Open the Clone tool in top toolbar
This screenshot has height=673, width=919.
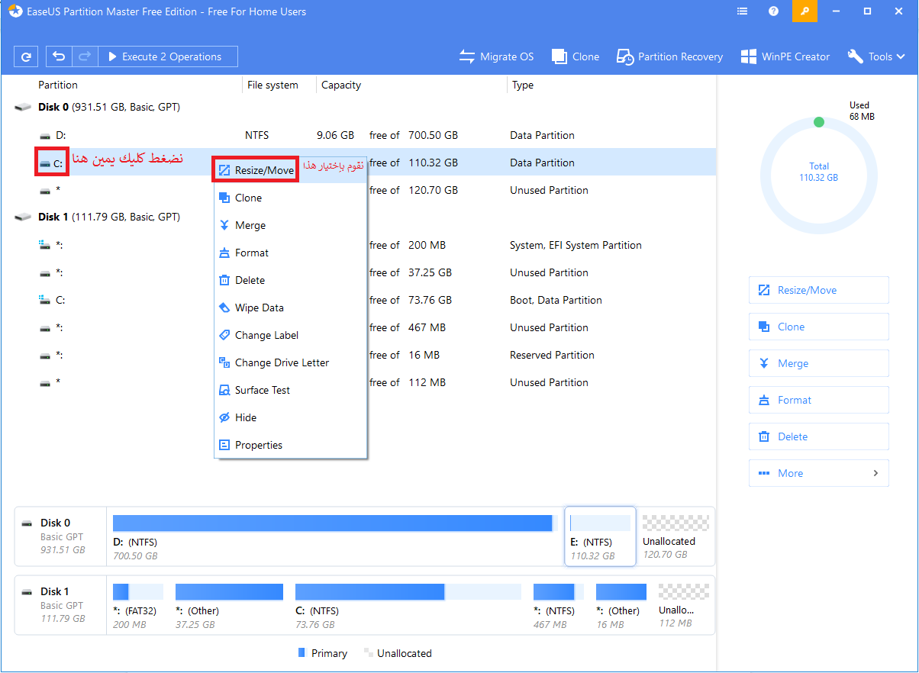[x=576, y=56]
